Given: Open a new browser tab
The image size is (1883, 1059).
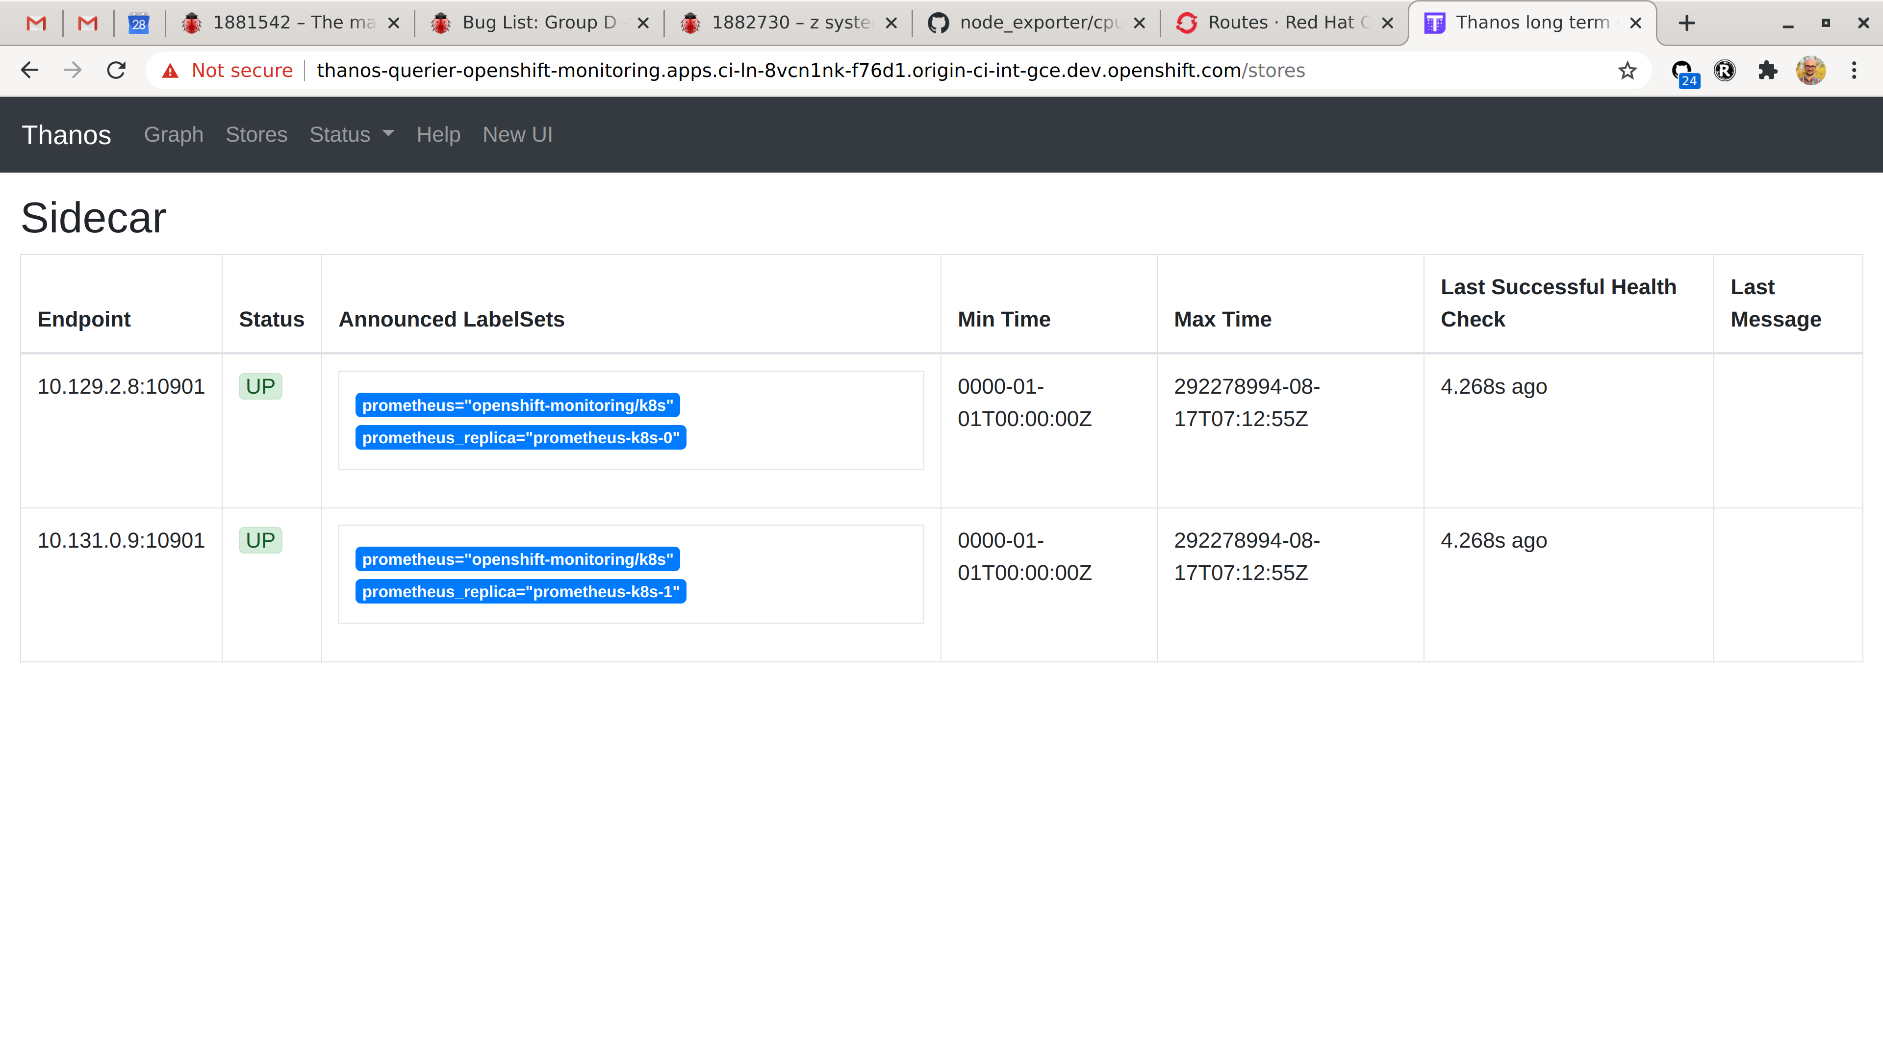Looking at the screenshot, I should pos(1687,24).
